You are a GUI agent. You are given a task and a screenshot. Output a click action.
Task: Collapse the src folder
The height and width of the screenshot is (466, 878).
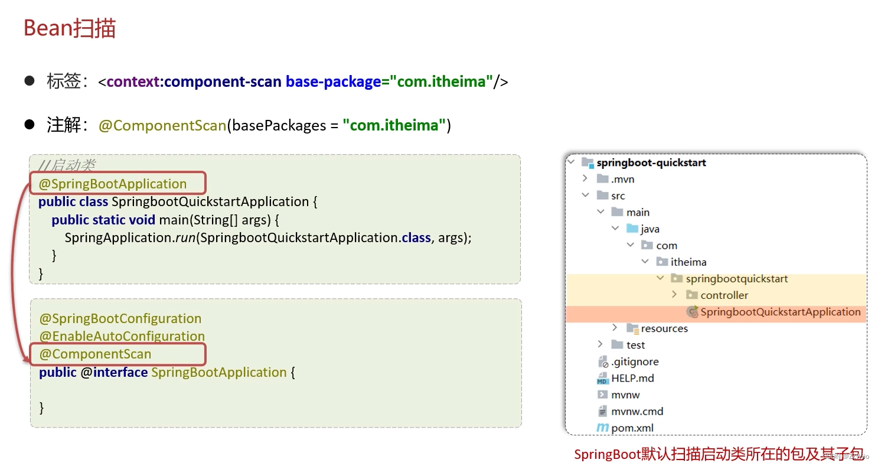click(585, 195)
